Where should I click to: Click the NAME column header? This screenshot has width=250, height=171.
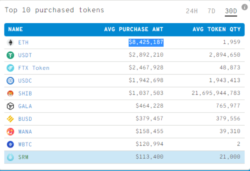coord(15,29)
